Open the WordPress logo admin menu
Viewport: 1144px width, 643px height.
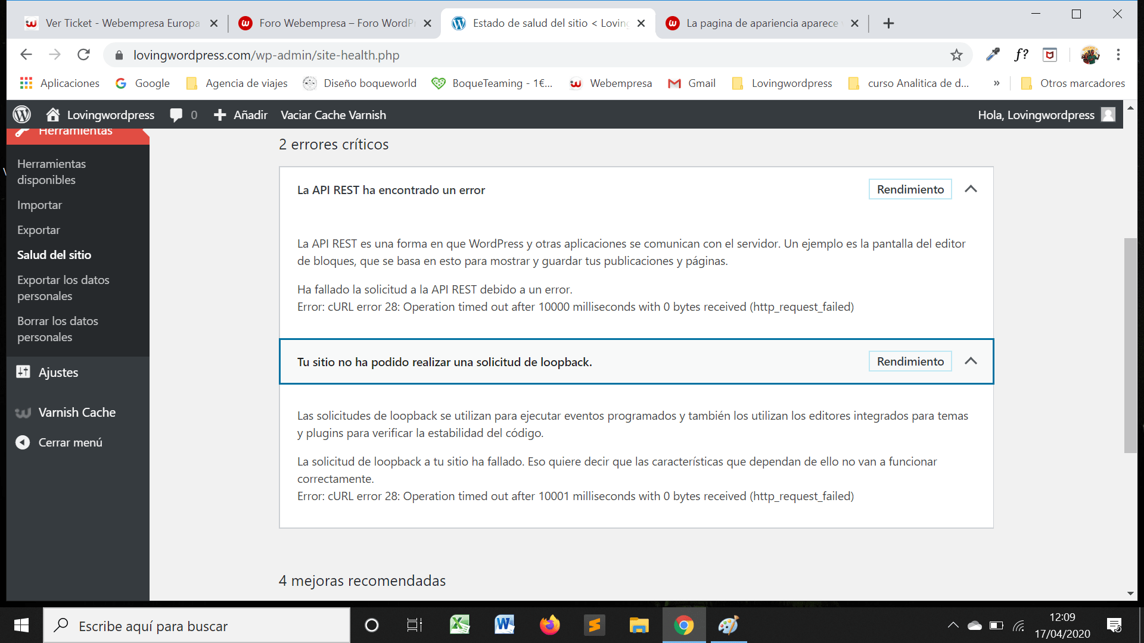click(22, 114)
